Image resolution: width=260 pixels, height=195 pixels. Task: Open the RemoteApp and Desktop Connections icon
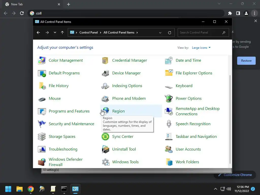(169, 111)
